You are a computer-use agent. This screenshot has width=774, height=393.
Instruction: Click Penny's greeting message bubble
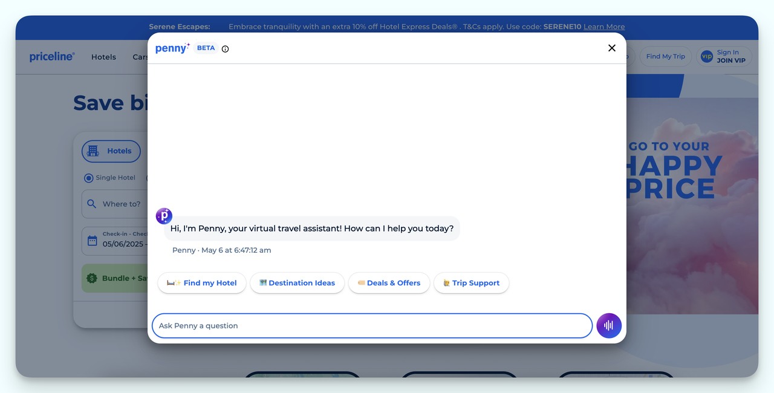tap(312, 229)
